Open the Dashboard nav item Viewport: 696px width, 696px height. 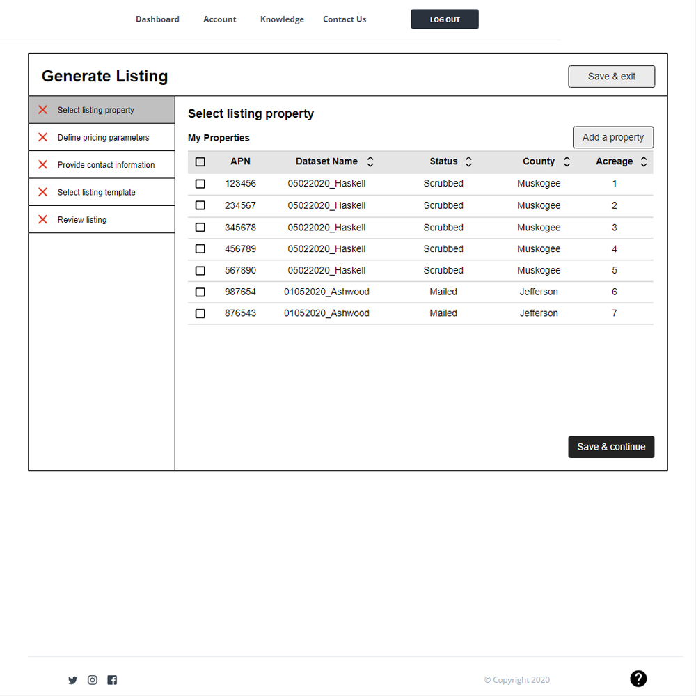click(157, 19)
